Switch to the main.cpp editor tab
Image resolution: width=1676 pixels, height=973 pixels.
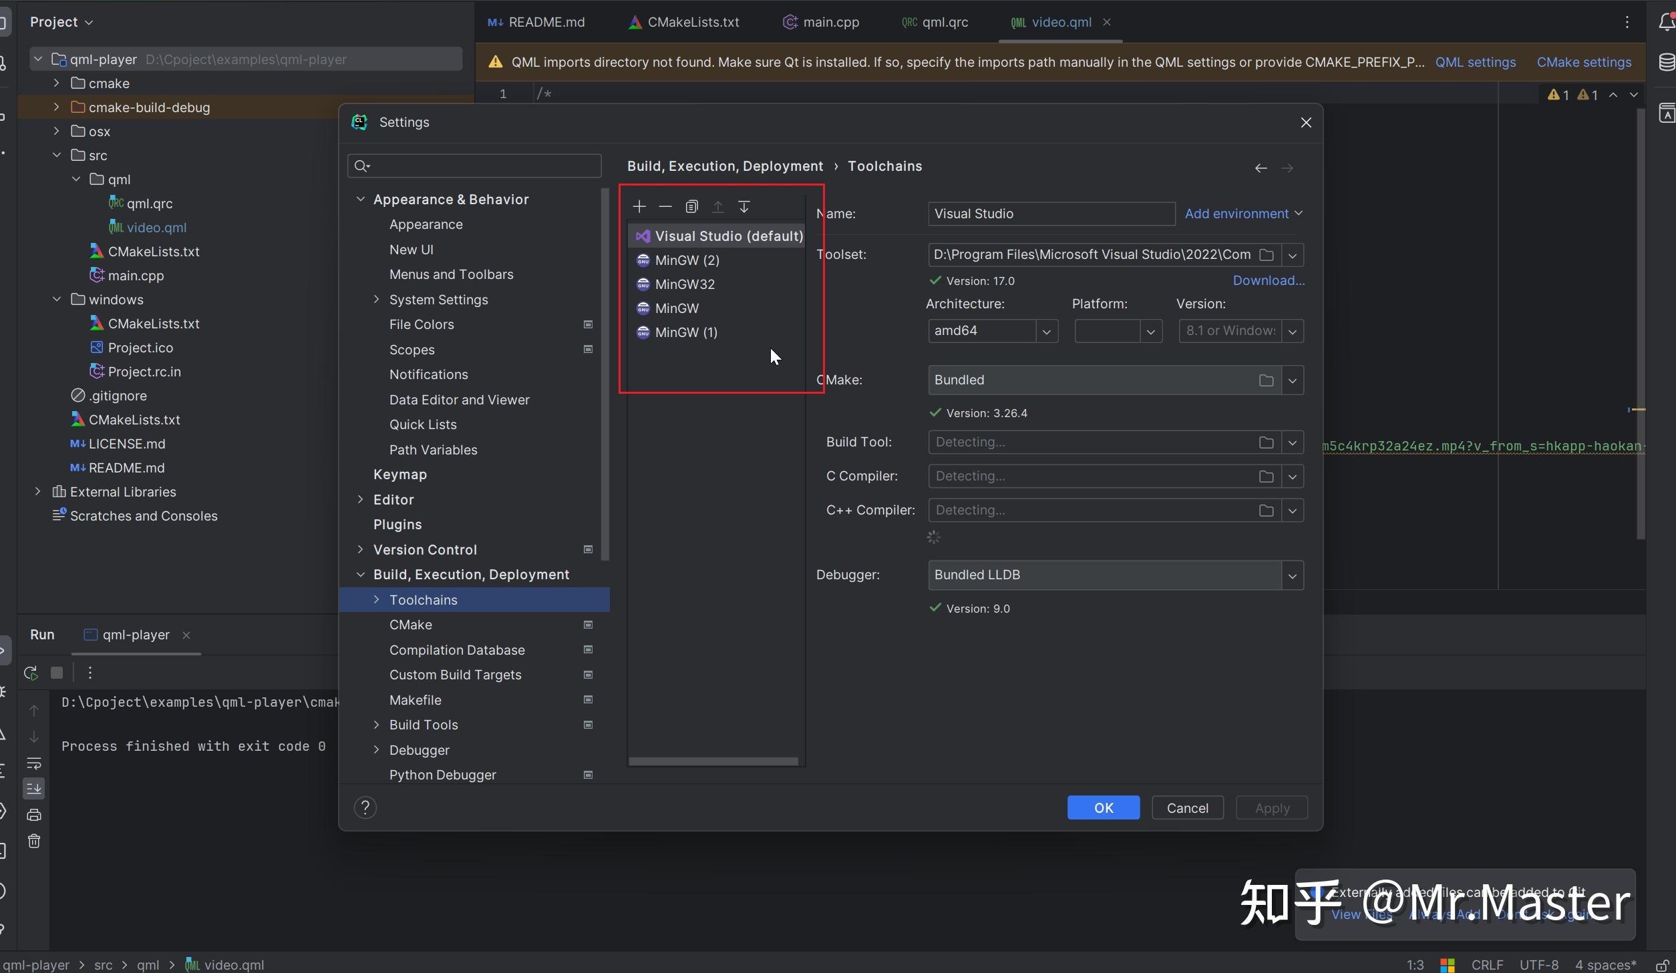(x=830, y=21)
